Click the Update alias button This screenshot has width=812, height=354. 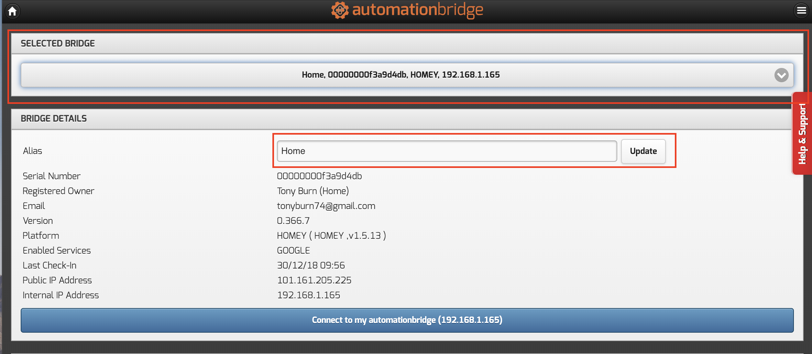(x=643, y=151)
